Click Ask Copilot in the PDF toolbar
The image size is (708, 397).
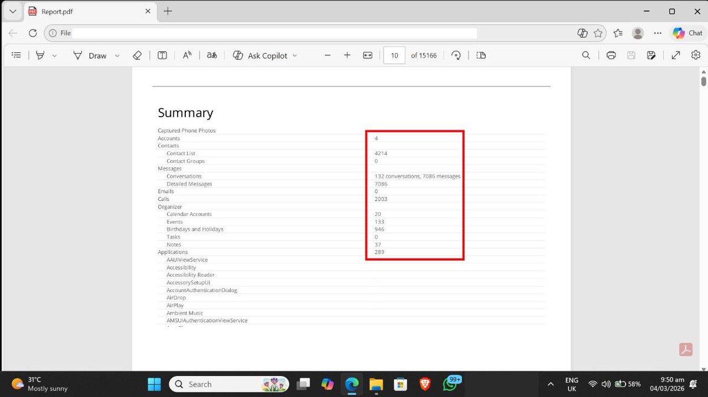pyautogui.click(x=260, y=55)
